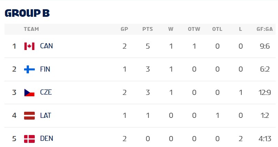Click the Czech Republic flag icon

(x=29, y=92)
